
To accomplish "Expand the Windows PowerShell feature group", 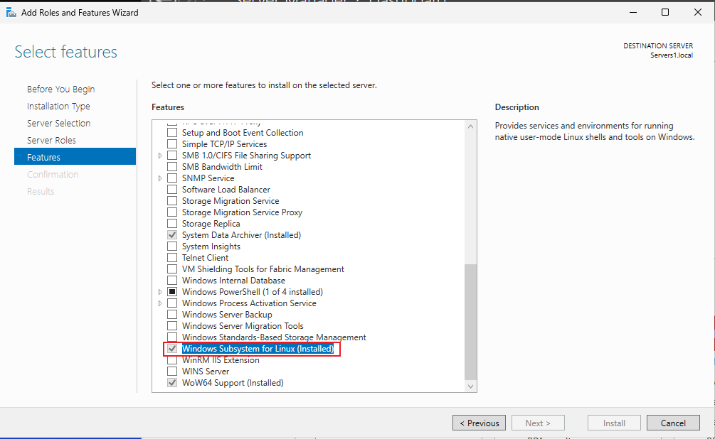I will point(160,292).
